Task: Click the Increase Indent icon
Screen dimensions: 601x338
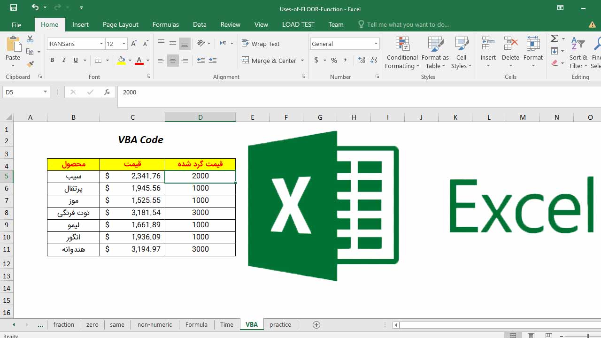Action: 213,60
